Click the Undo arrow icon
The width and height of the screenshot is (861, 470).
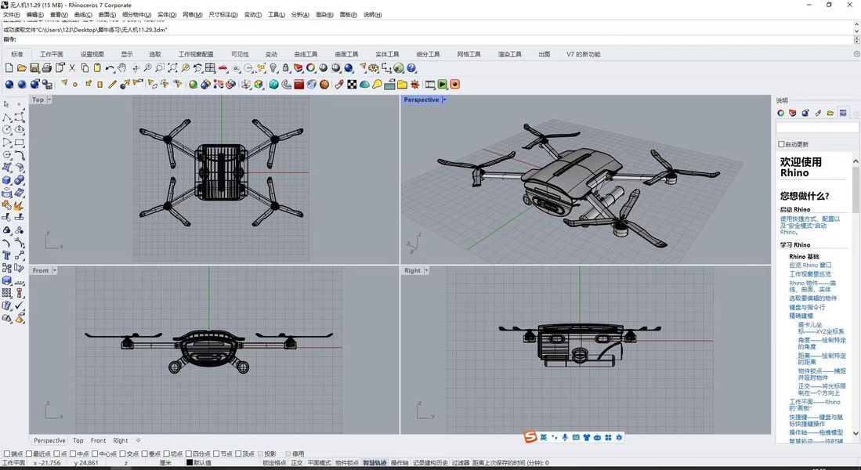pos(110,67)
